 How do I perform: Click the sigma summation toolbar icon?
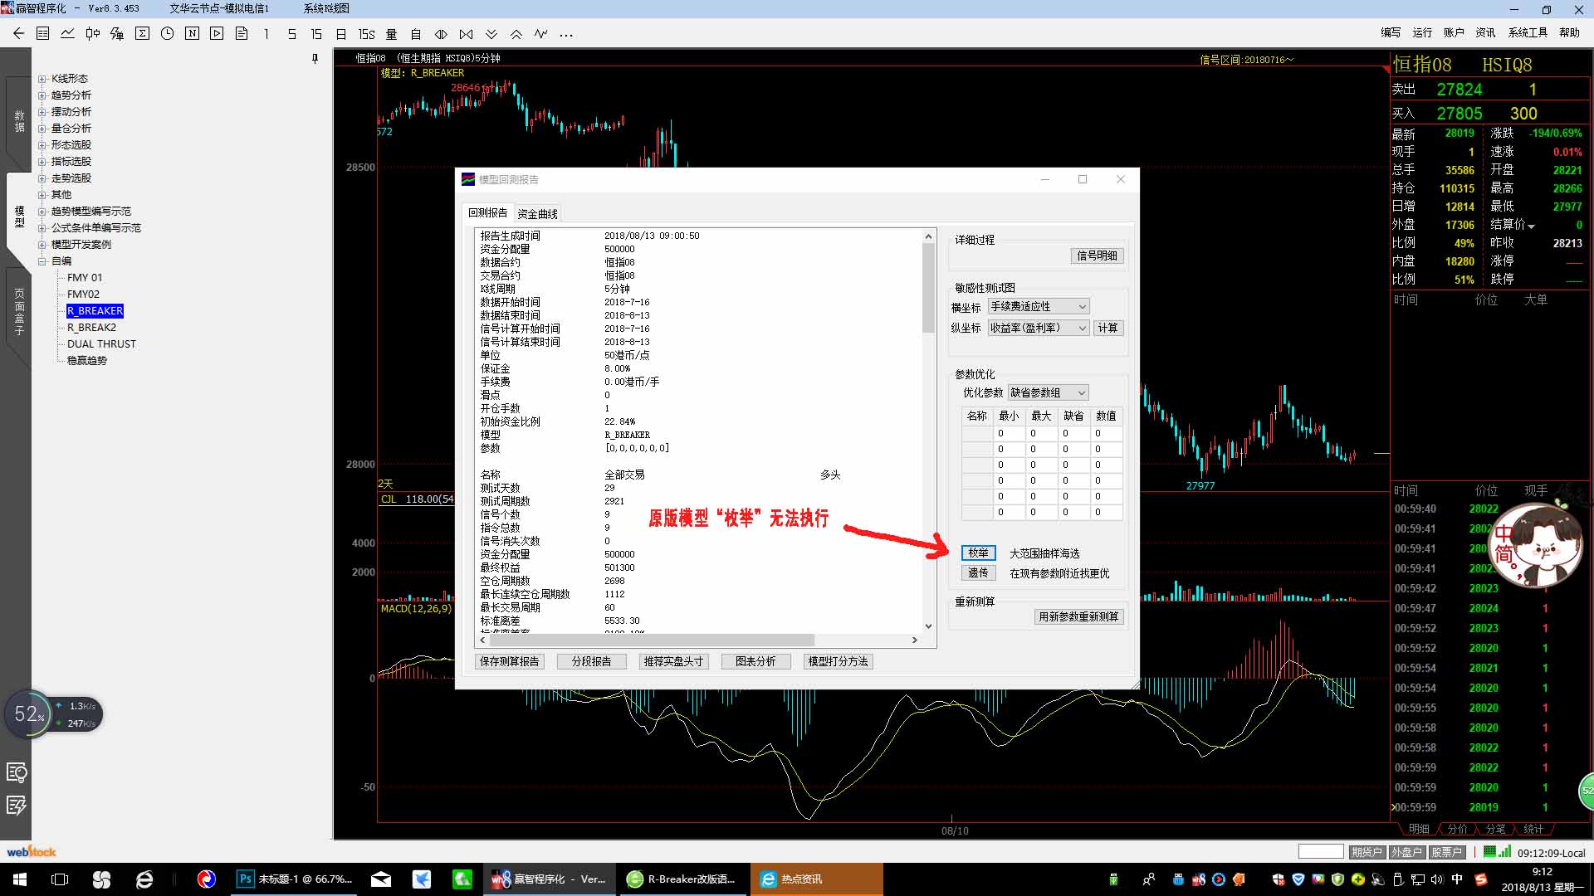142,34
